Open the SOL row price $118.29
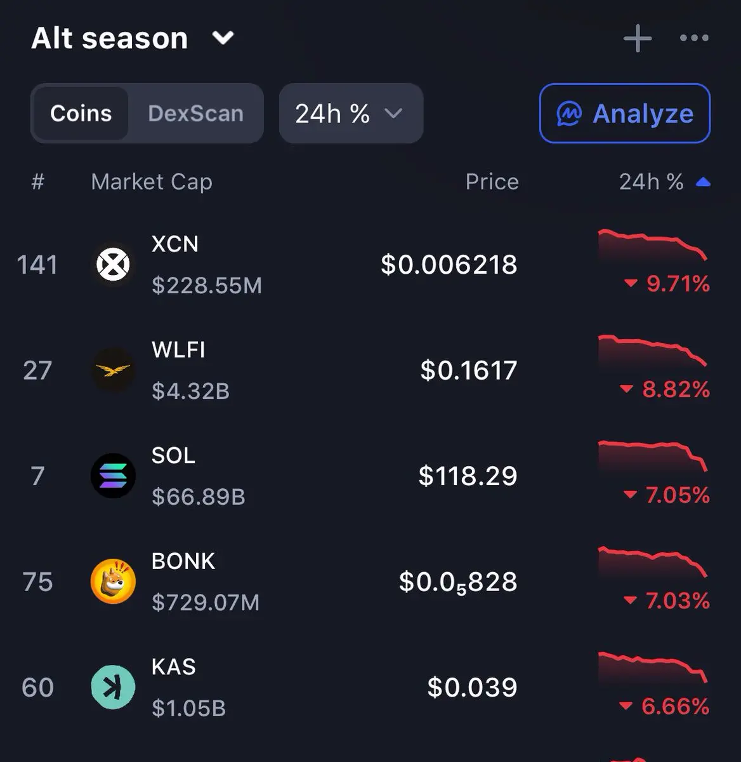The image size is (741, 762). [x=468, y=476]
